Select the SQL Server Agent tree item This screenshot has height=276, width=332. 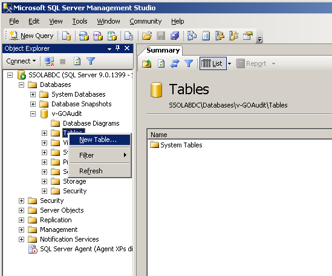pyautogui.click(x=86, y=249)
